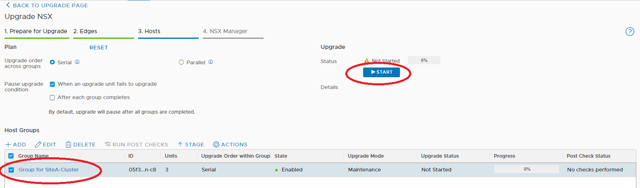Toggle the select-all host groups header checkbox

[x=11, y=156]
